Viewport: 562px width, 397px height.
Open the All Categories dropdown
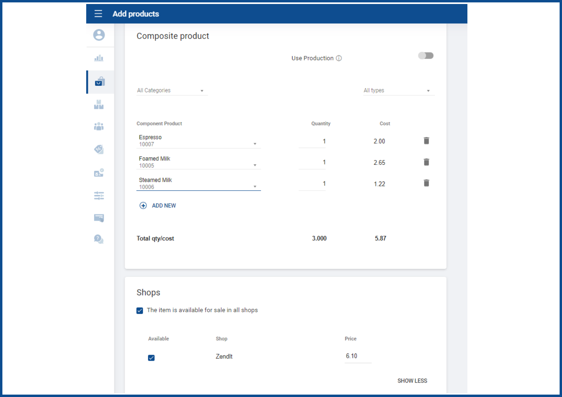[x=172, y=91]
